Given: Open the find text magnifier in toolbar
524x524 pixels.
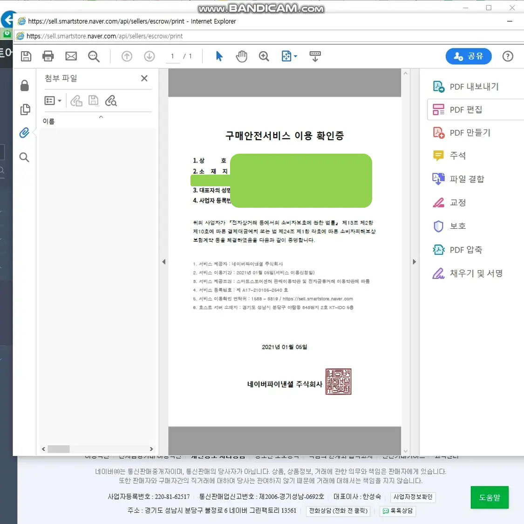Looking at the screenshot, I should [x=94, y=56].
